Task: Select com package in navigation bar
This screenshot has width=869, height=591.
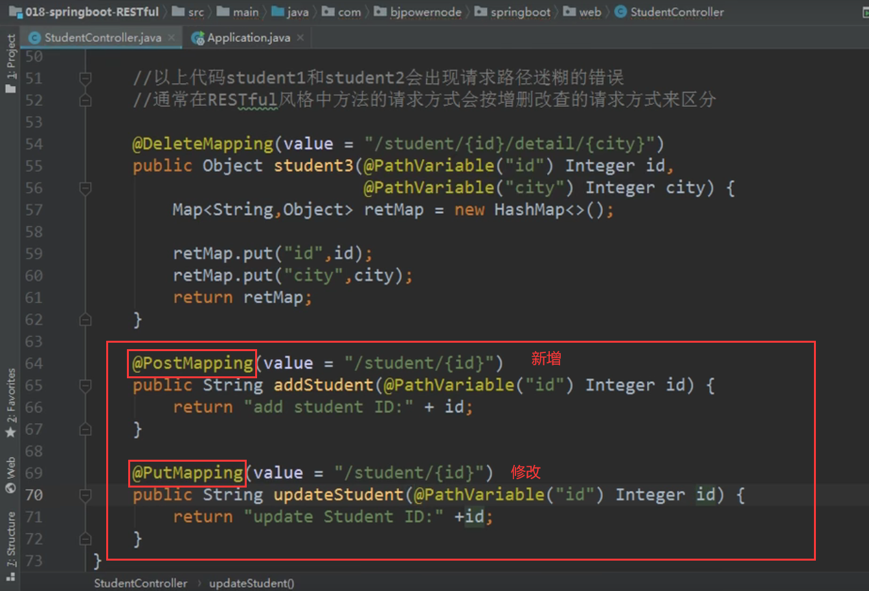Action: pos(342,12)
